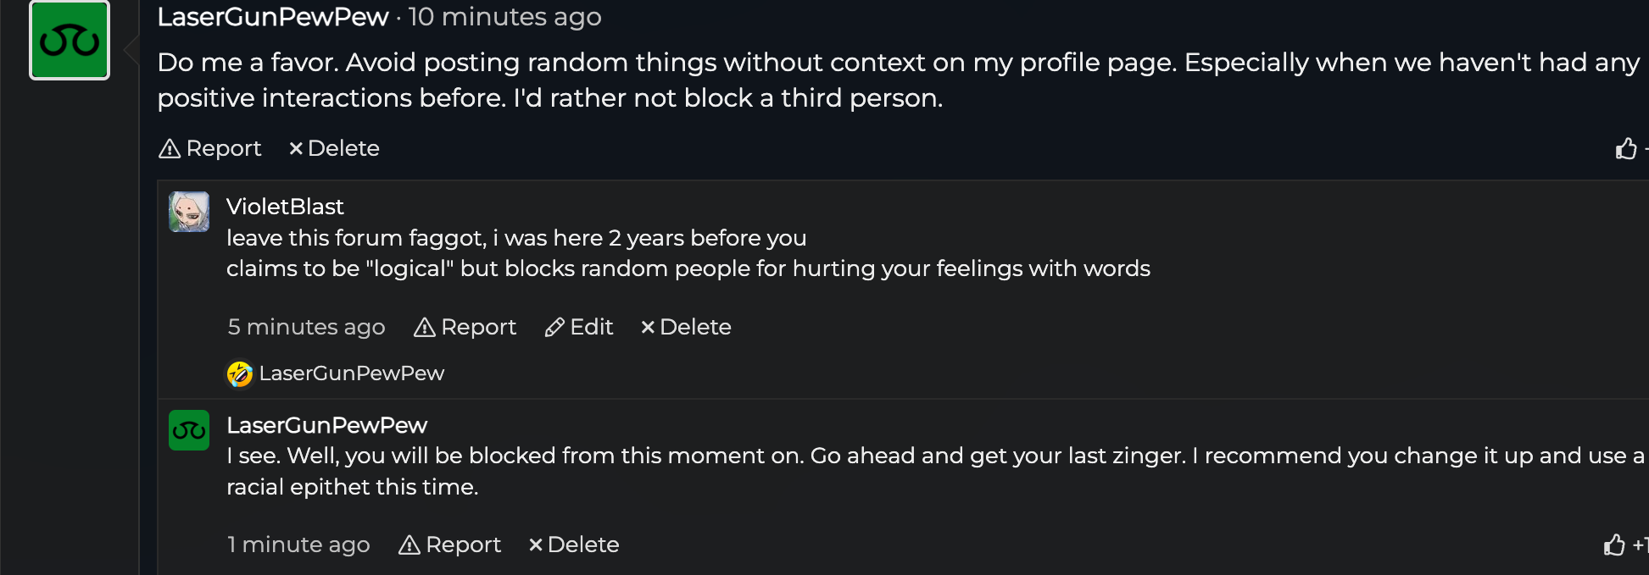Report LaserGunPewPew's last comment

pos(449,545)
